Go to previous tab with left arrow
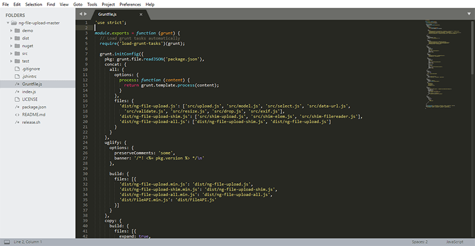The height and width of the screenshot is (246, 475). point(81,14)
